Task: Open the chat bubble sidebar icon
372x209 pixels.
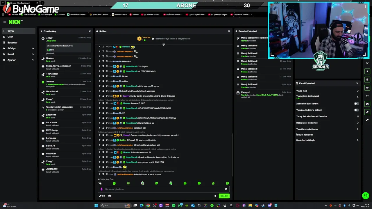Action: tap(367, 88)
